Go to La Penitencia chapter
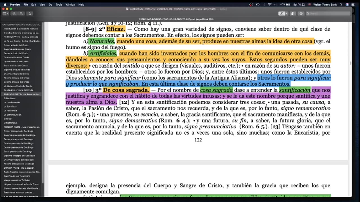Screen dimensions: 360x202 [x=10, y=111]
